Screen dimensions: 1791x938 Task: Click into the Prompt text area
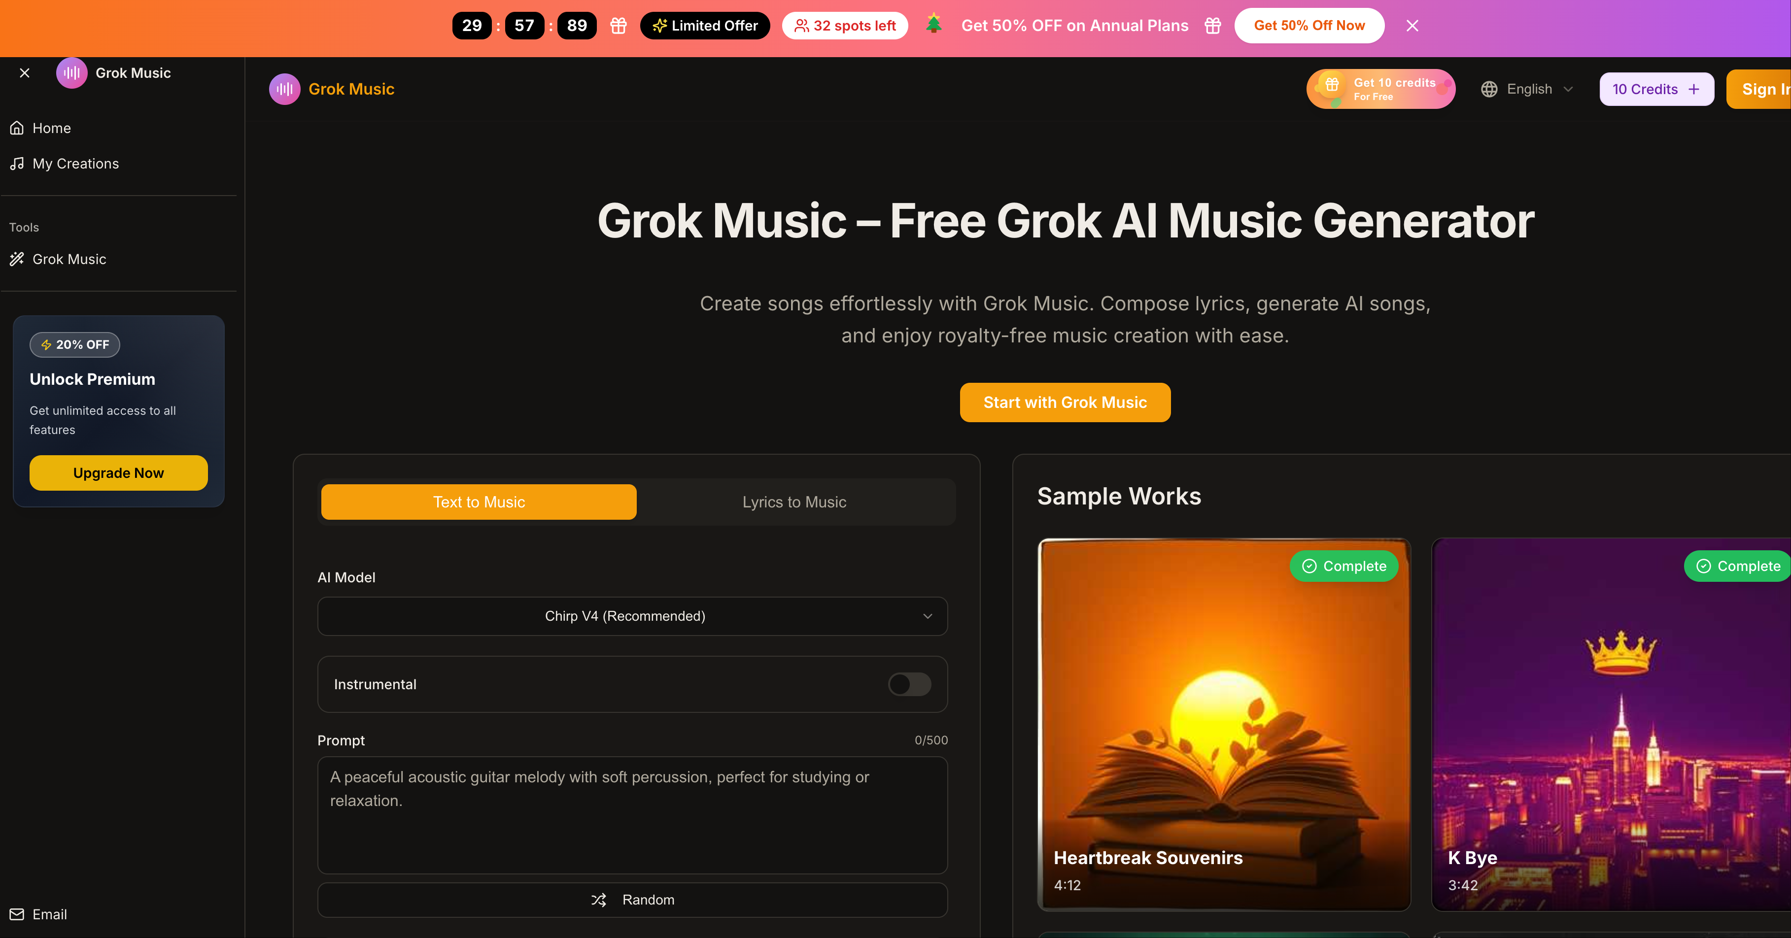[x=632, y=815]
